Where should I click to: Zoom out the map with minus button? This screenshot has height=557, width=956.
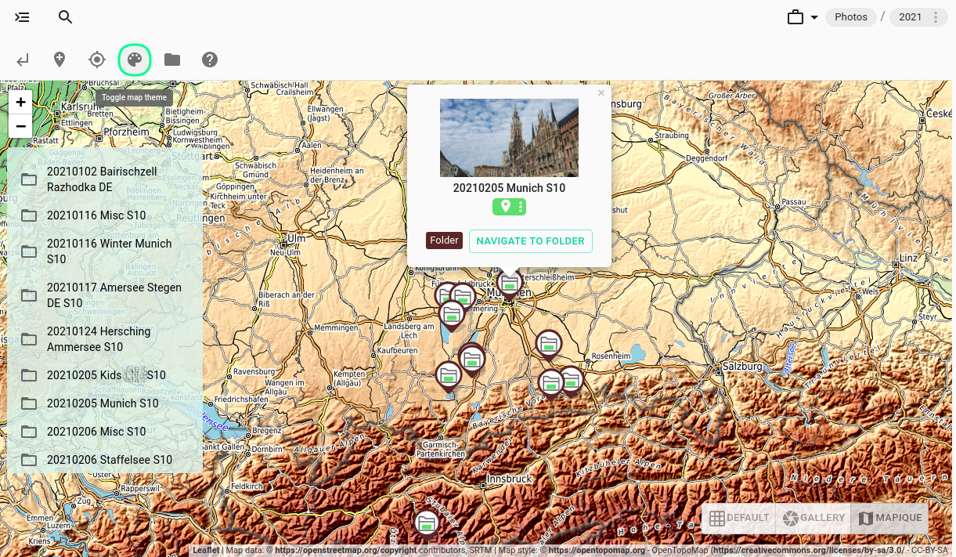pos(20,126)
